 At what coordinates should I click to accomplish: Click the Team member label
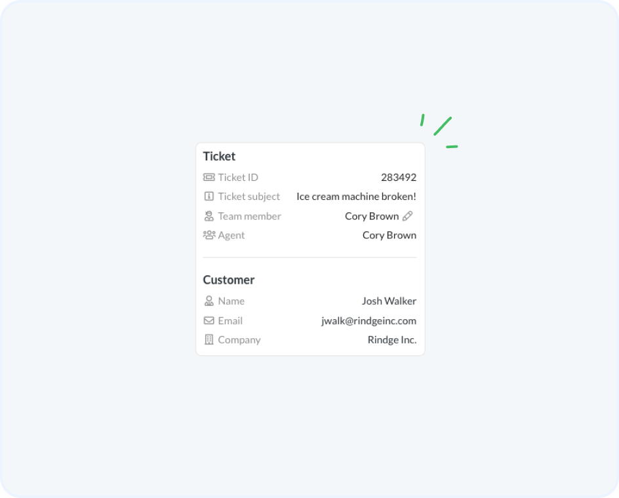coord(249,216)
